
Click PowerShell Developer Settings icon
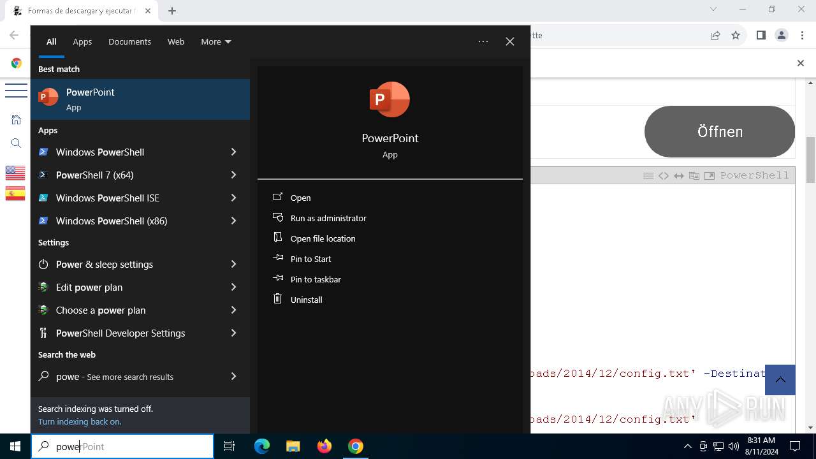point(43,333)
